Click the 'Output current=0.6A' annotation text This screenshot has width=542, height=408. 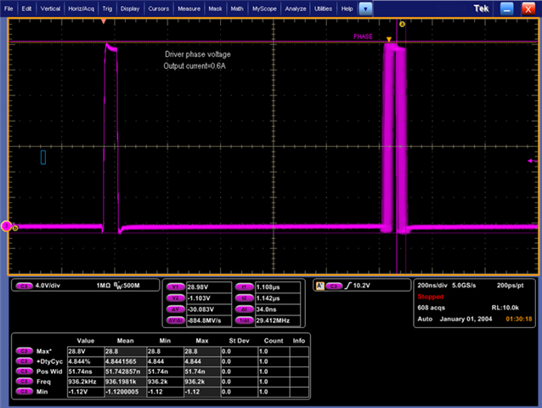pyautogui.click(x=195, y=66)
